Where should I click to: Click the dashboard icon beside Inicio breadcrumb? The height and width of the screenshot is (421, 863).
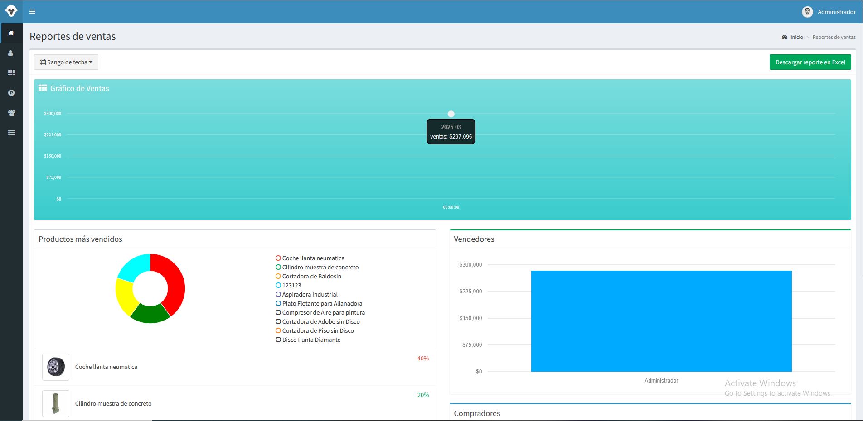[x=785, y=37]
